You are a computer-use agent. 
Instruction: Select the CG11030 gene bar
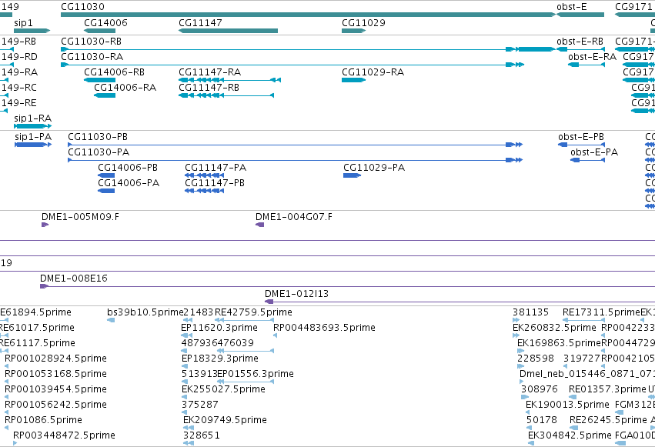tap(308, 15)
